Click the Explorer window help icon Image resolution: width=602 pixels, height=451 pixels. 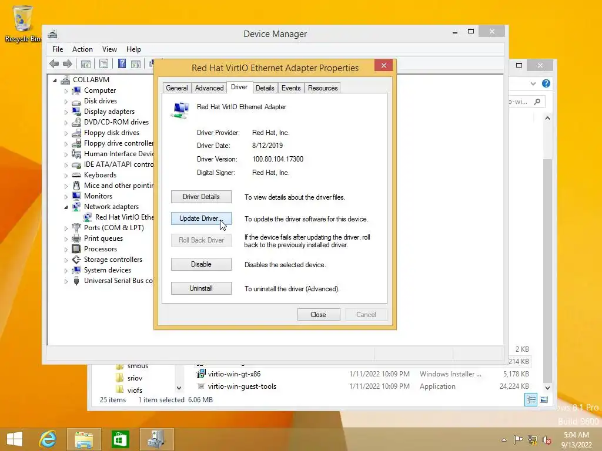pos(546,83)
